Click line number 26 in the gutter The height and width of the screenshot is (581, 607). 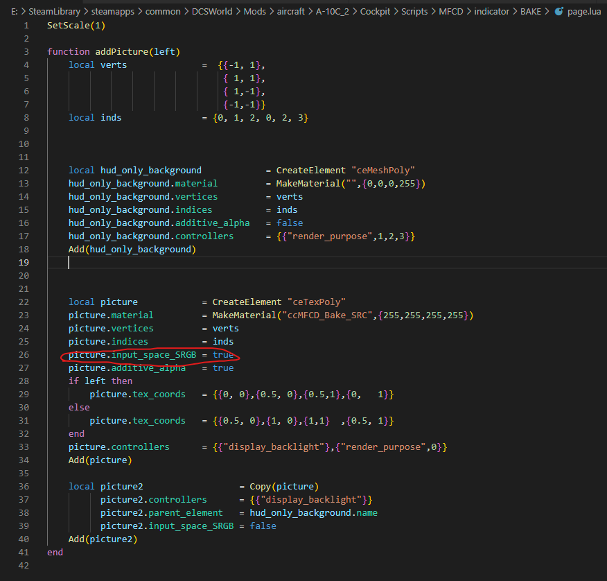pos(24,355)
